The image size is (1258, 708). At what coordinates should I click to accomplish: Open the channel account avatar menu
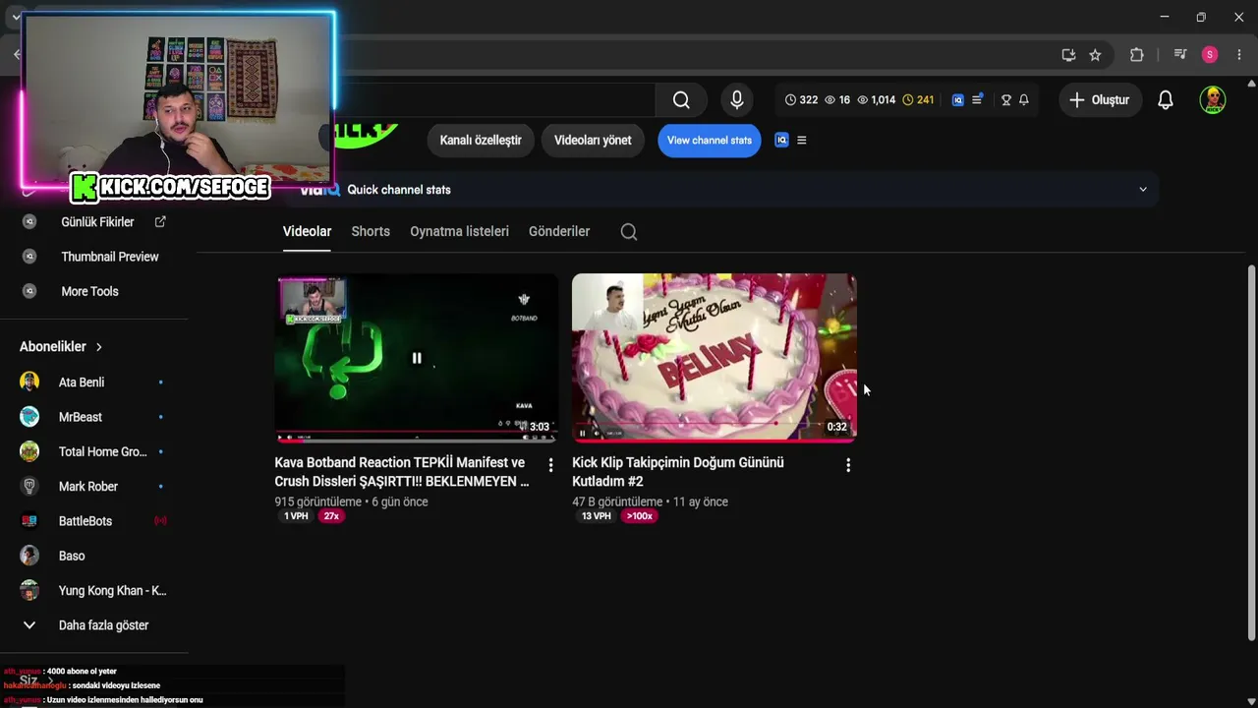1213,100
